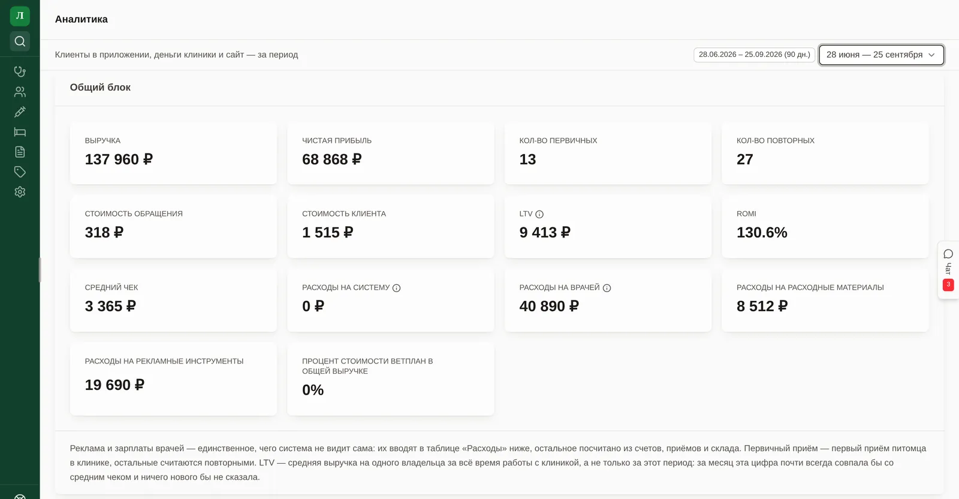
Task: Click the Общий блок section heading
Action: (100, 88)
